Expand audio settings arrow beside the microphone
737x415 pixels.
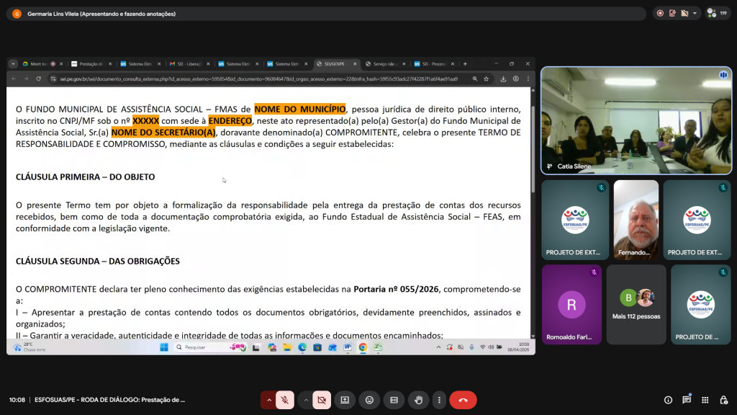[x=269, y=400]
